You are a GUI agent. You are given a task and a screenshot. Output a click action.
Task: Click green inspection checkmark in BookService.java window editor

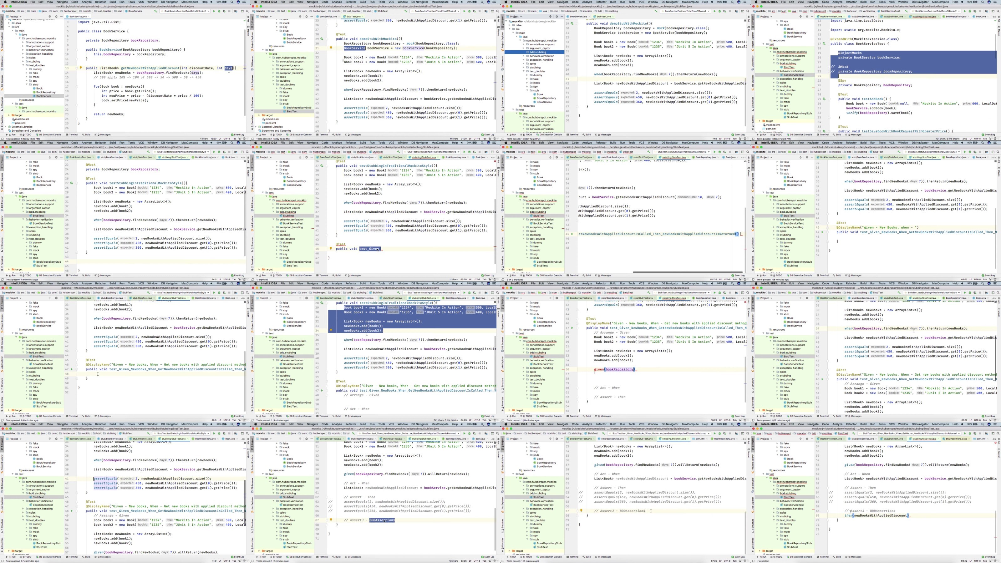point(245,21)
